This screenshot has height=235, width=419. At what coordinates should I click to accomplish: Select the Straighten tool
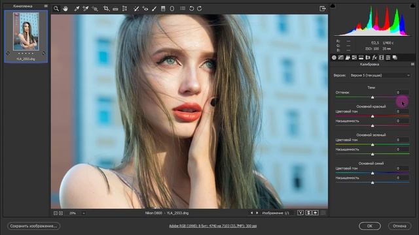point(115,8)
